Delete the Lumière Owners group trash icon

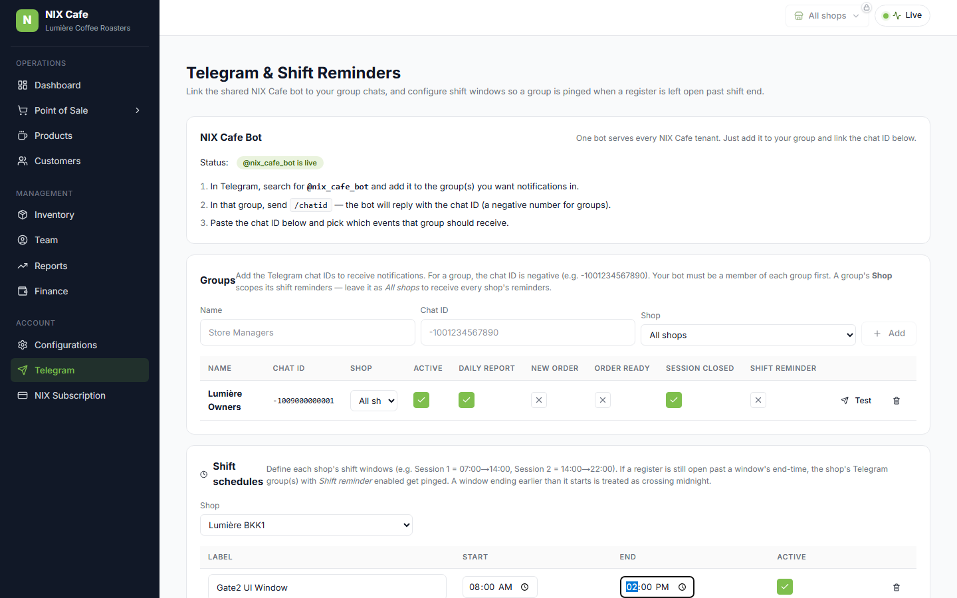[x=896, y=401]
